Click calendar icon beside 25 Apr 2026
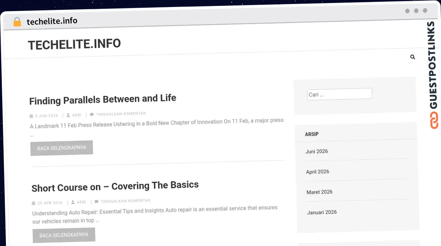This screenshot has height=246, width=441. coord(33,203)
